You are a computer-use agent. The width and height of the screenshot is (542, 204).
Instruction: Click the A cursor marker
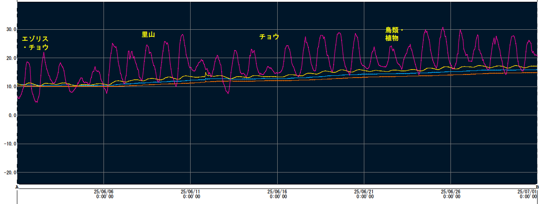17,187
